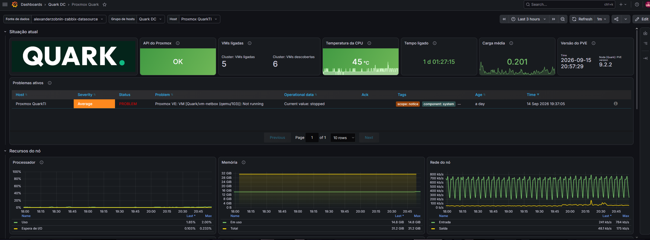
Task: Open the share dashboard icon
Action: click(616, 19)
